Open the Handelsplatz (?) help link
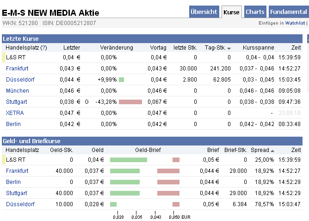This screenshot has height=221, width=309. [44, 48]
